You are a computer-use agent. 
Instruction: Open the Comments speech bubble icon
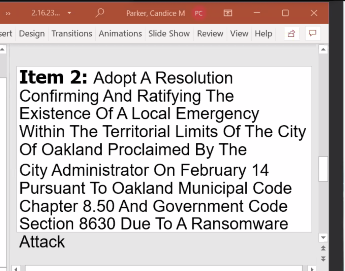313,33
